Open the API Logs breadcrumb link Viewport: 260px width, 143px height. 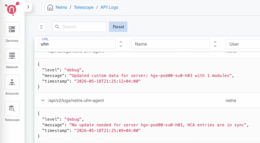(109, 7)
